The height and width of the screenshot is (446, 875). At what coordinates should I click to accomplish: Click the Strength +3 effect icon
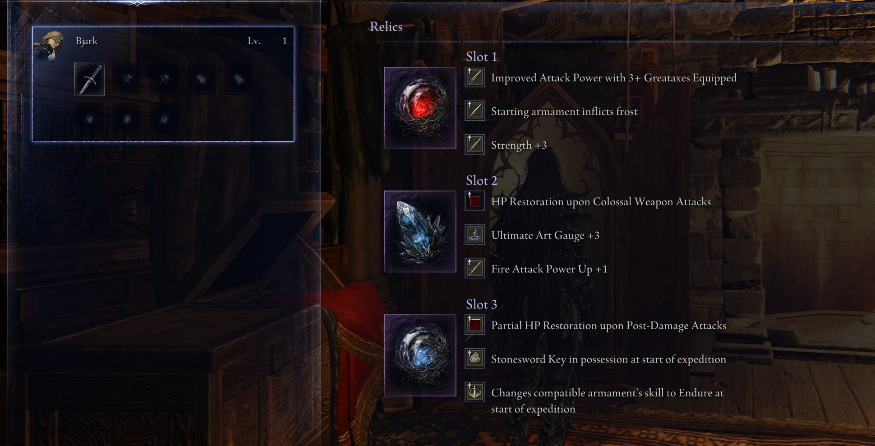(x=475, y=145)
